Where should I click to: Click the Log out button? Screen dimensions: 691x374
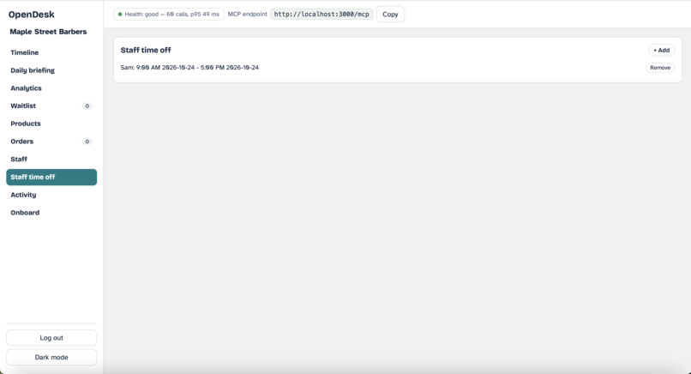[x=51, y=338]
